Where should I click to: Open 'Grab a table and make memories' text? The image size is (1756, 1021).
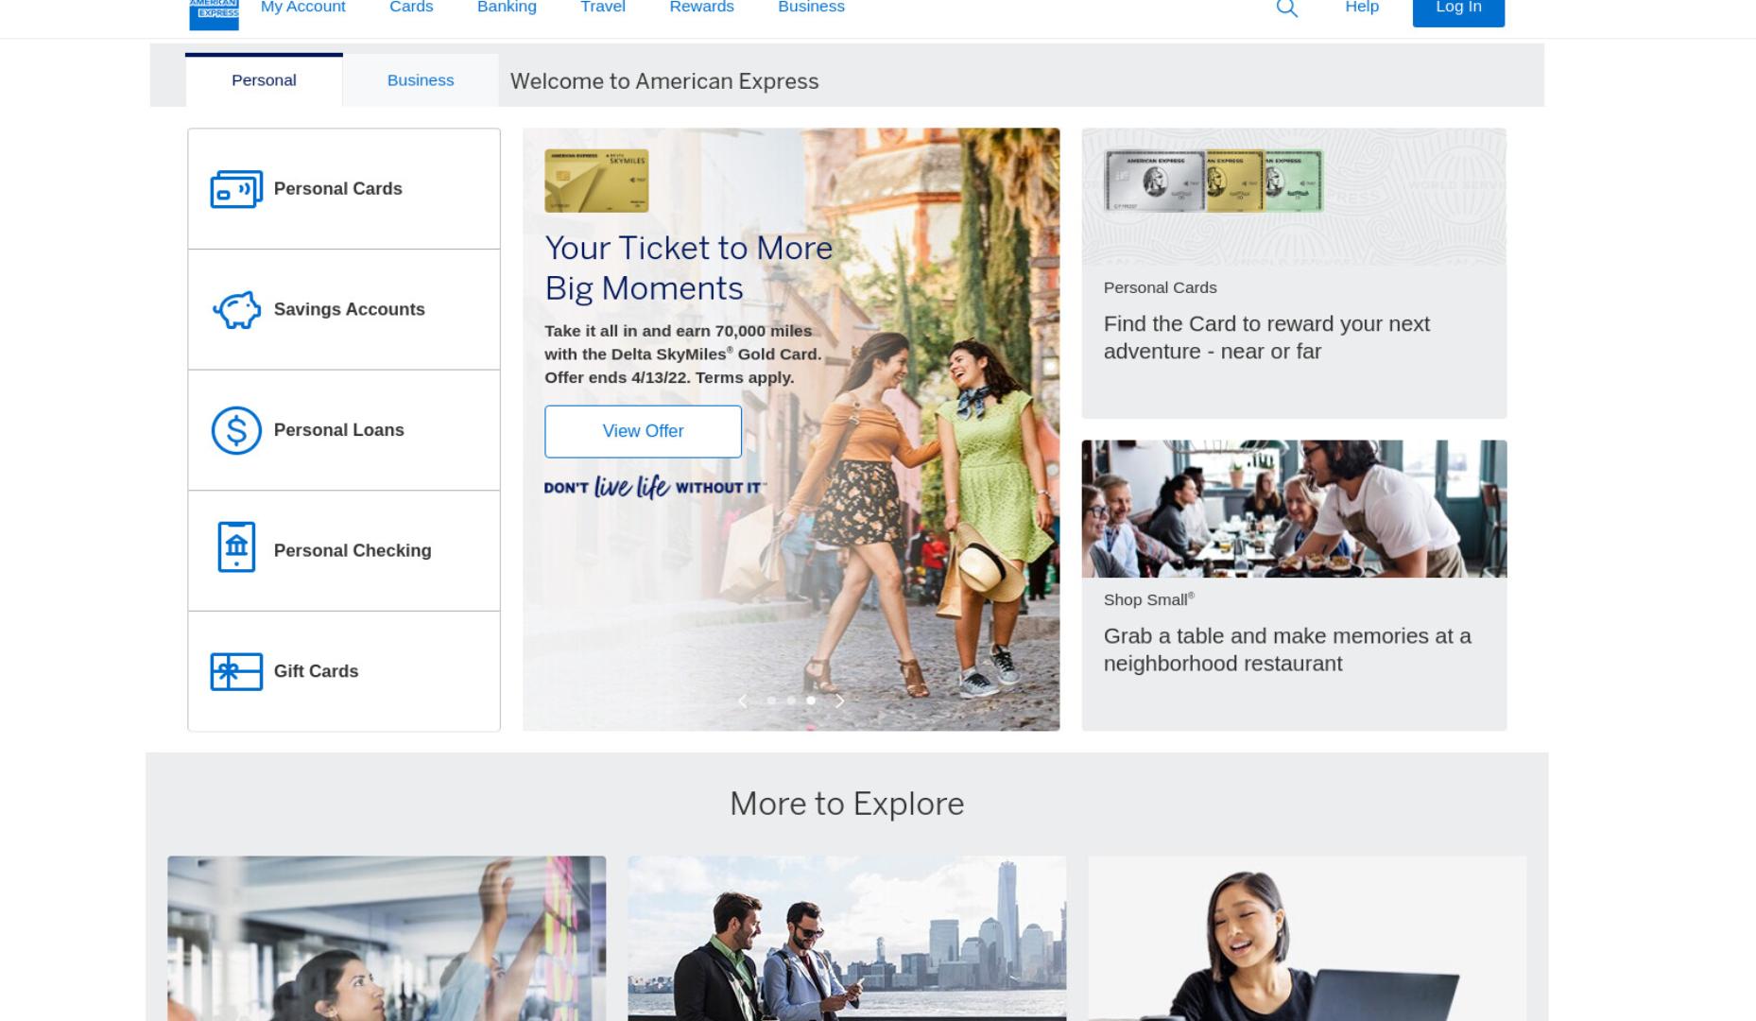(1287, 650)
